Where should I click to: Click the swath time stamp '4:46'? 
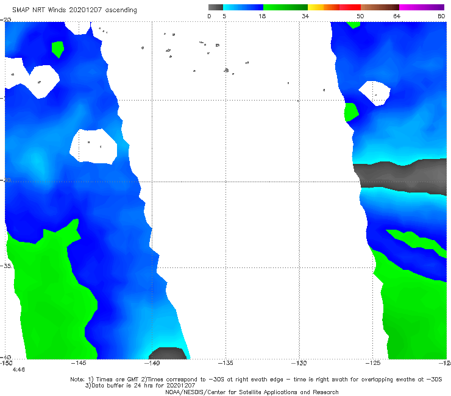pos(19,370)
